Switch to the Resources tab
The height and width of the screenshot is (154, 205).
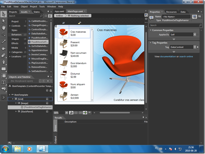tap(171, 12)
